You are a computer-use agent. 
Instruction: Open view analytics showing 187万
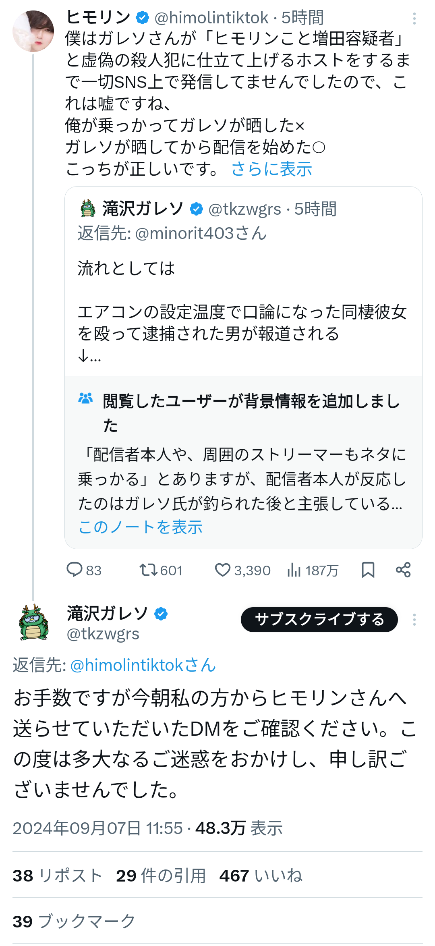click(x=294, y=570)
